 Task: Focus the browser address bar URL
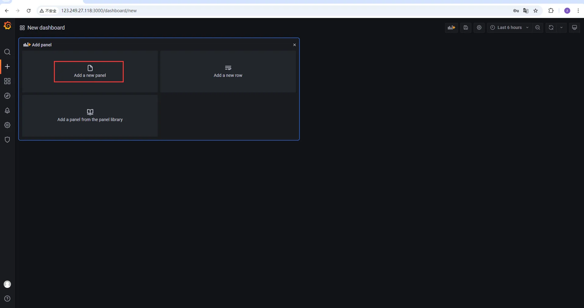pyautogui.click(x=99, y=11)
